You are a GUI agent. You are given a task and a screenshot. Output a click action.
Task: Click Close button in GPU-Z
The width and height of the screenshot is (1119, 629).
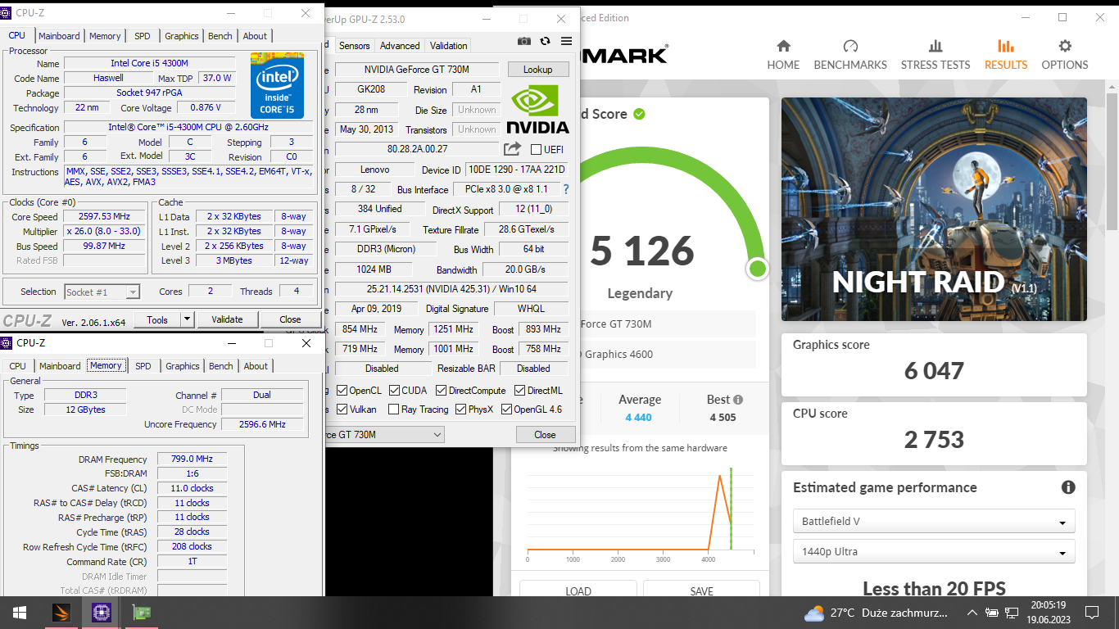[x=545, y=435]
